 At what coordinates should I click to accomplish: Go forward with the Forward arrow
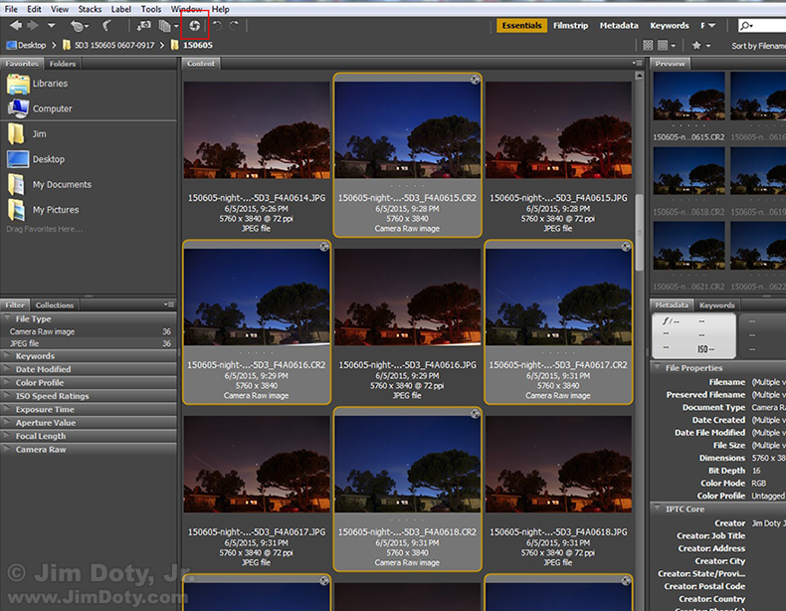click(33, 25)
